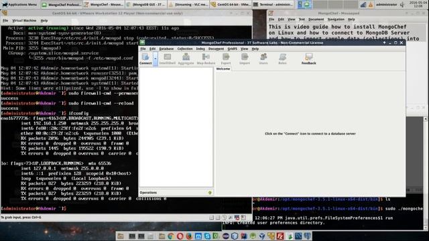429x241 pixels.
Task: Click the Connect toolbar icon in MongoChef
Action: pyautogui.click(x=145, y=59)
